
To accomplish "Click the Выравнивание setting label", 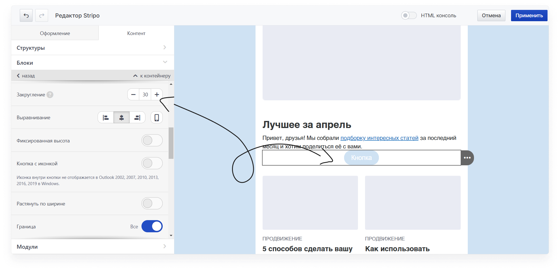I will pos(33,118).
